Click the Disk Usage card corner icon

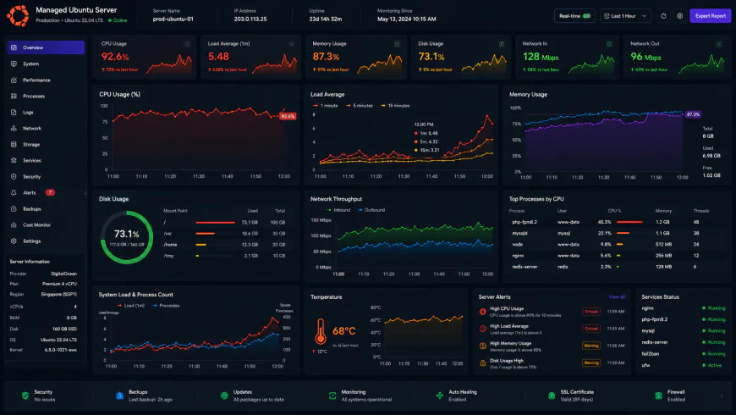pyautogui.click(x=502, y=44)
